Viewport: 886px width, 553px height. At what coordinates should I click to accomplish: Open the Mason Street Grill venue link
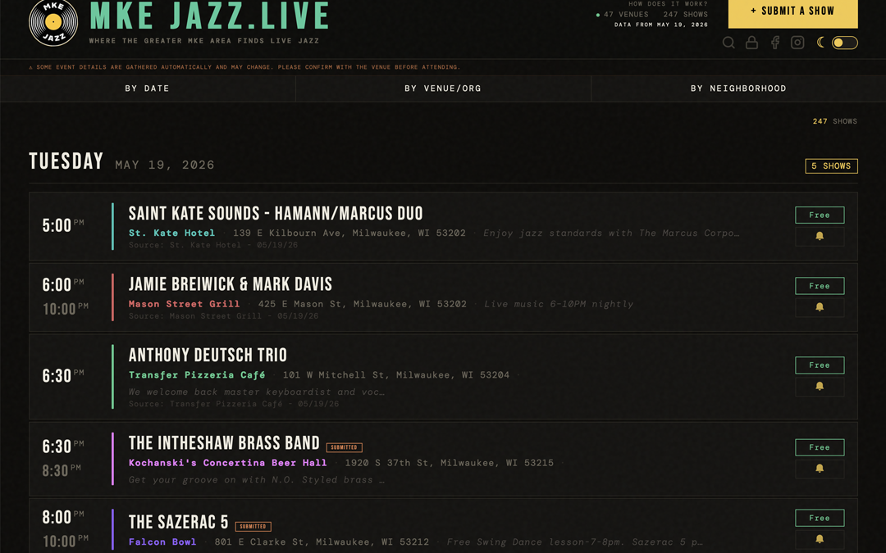185,304
